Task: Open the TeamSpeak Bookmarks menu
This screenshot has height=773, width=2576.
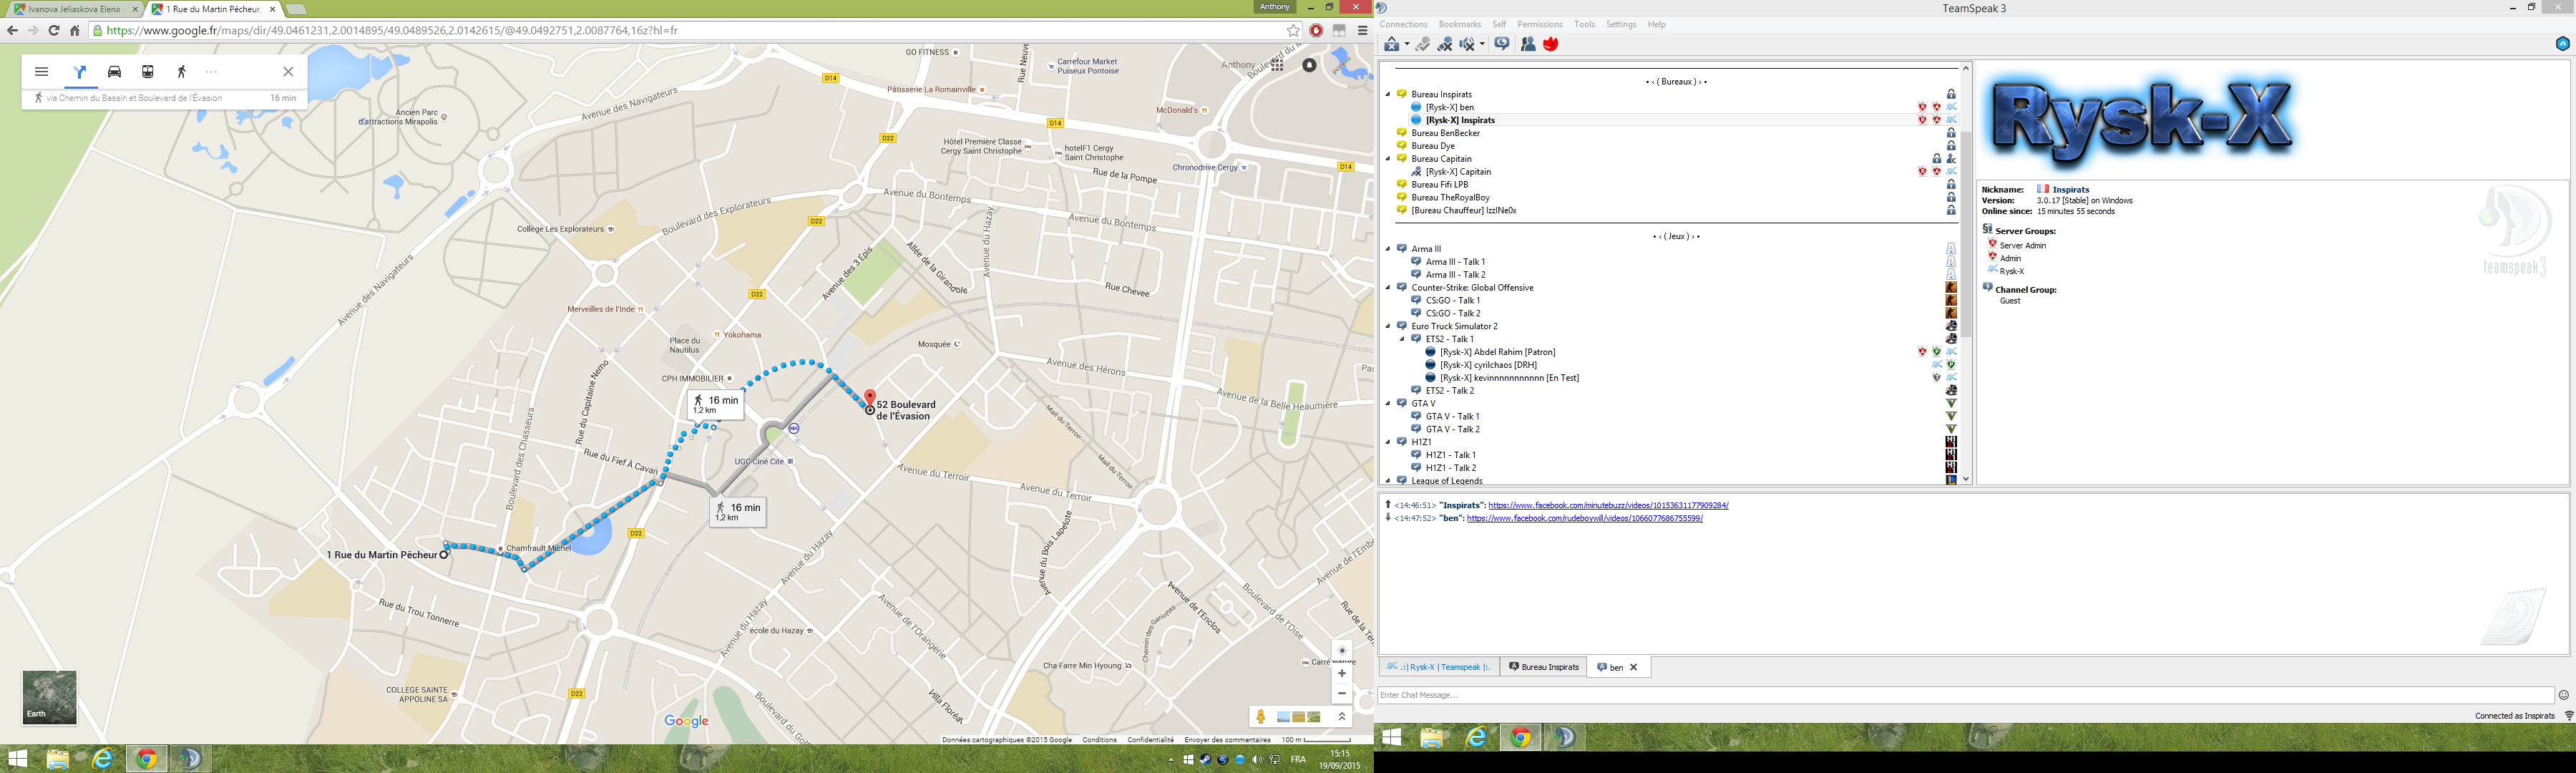Action: pos(1459,24)
